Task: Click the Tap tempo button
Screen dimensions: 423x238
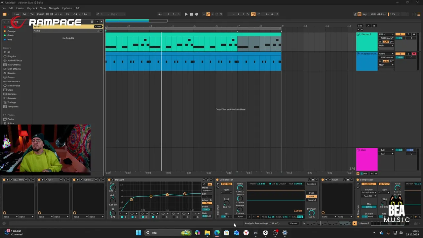Action: pos(32,14)
